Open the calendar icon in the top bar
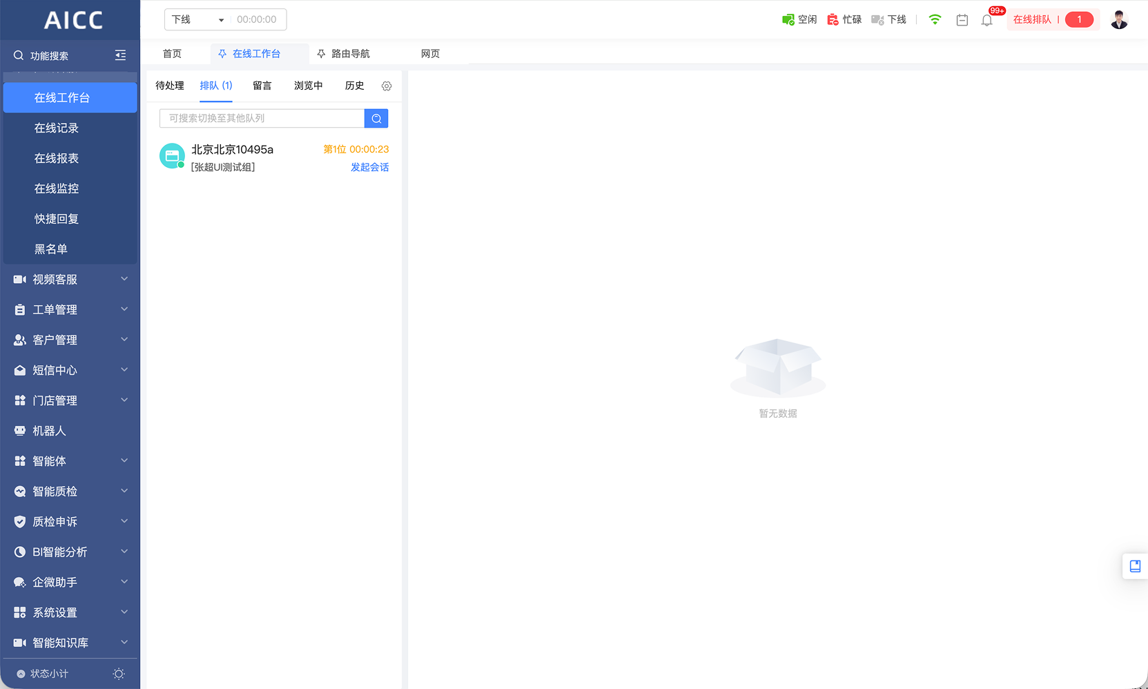The width and height of the screenshot is (1148, 689). 962,20
